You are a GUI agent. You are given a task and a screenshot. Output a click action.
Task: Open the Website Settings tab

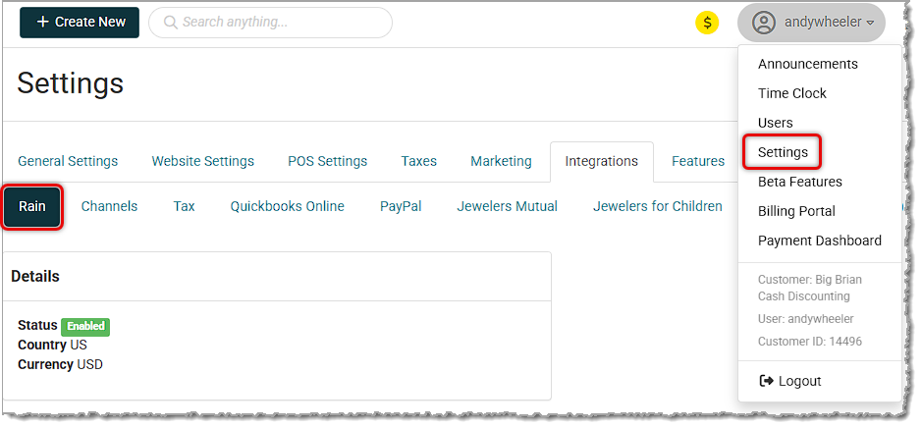(x=202, y=161)
